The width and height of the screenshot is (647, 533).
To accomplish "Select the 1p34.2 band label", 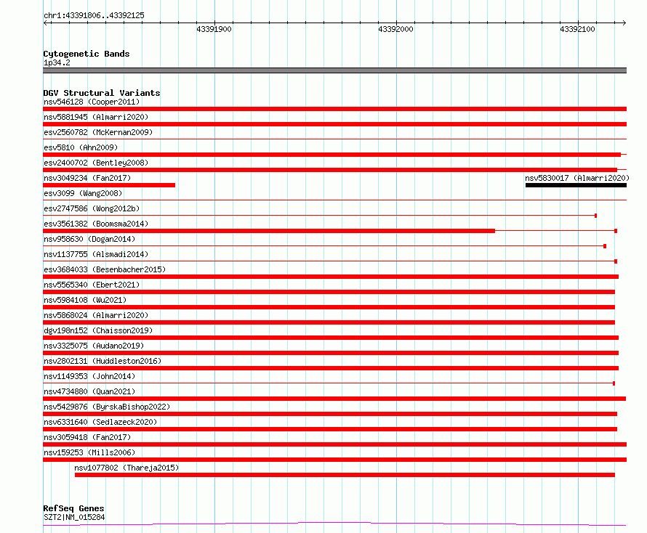I will coord(57,62).
